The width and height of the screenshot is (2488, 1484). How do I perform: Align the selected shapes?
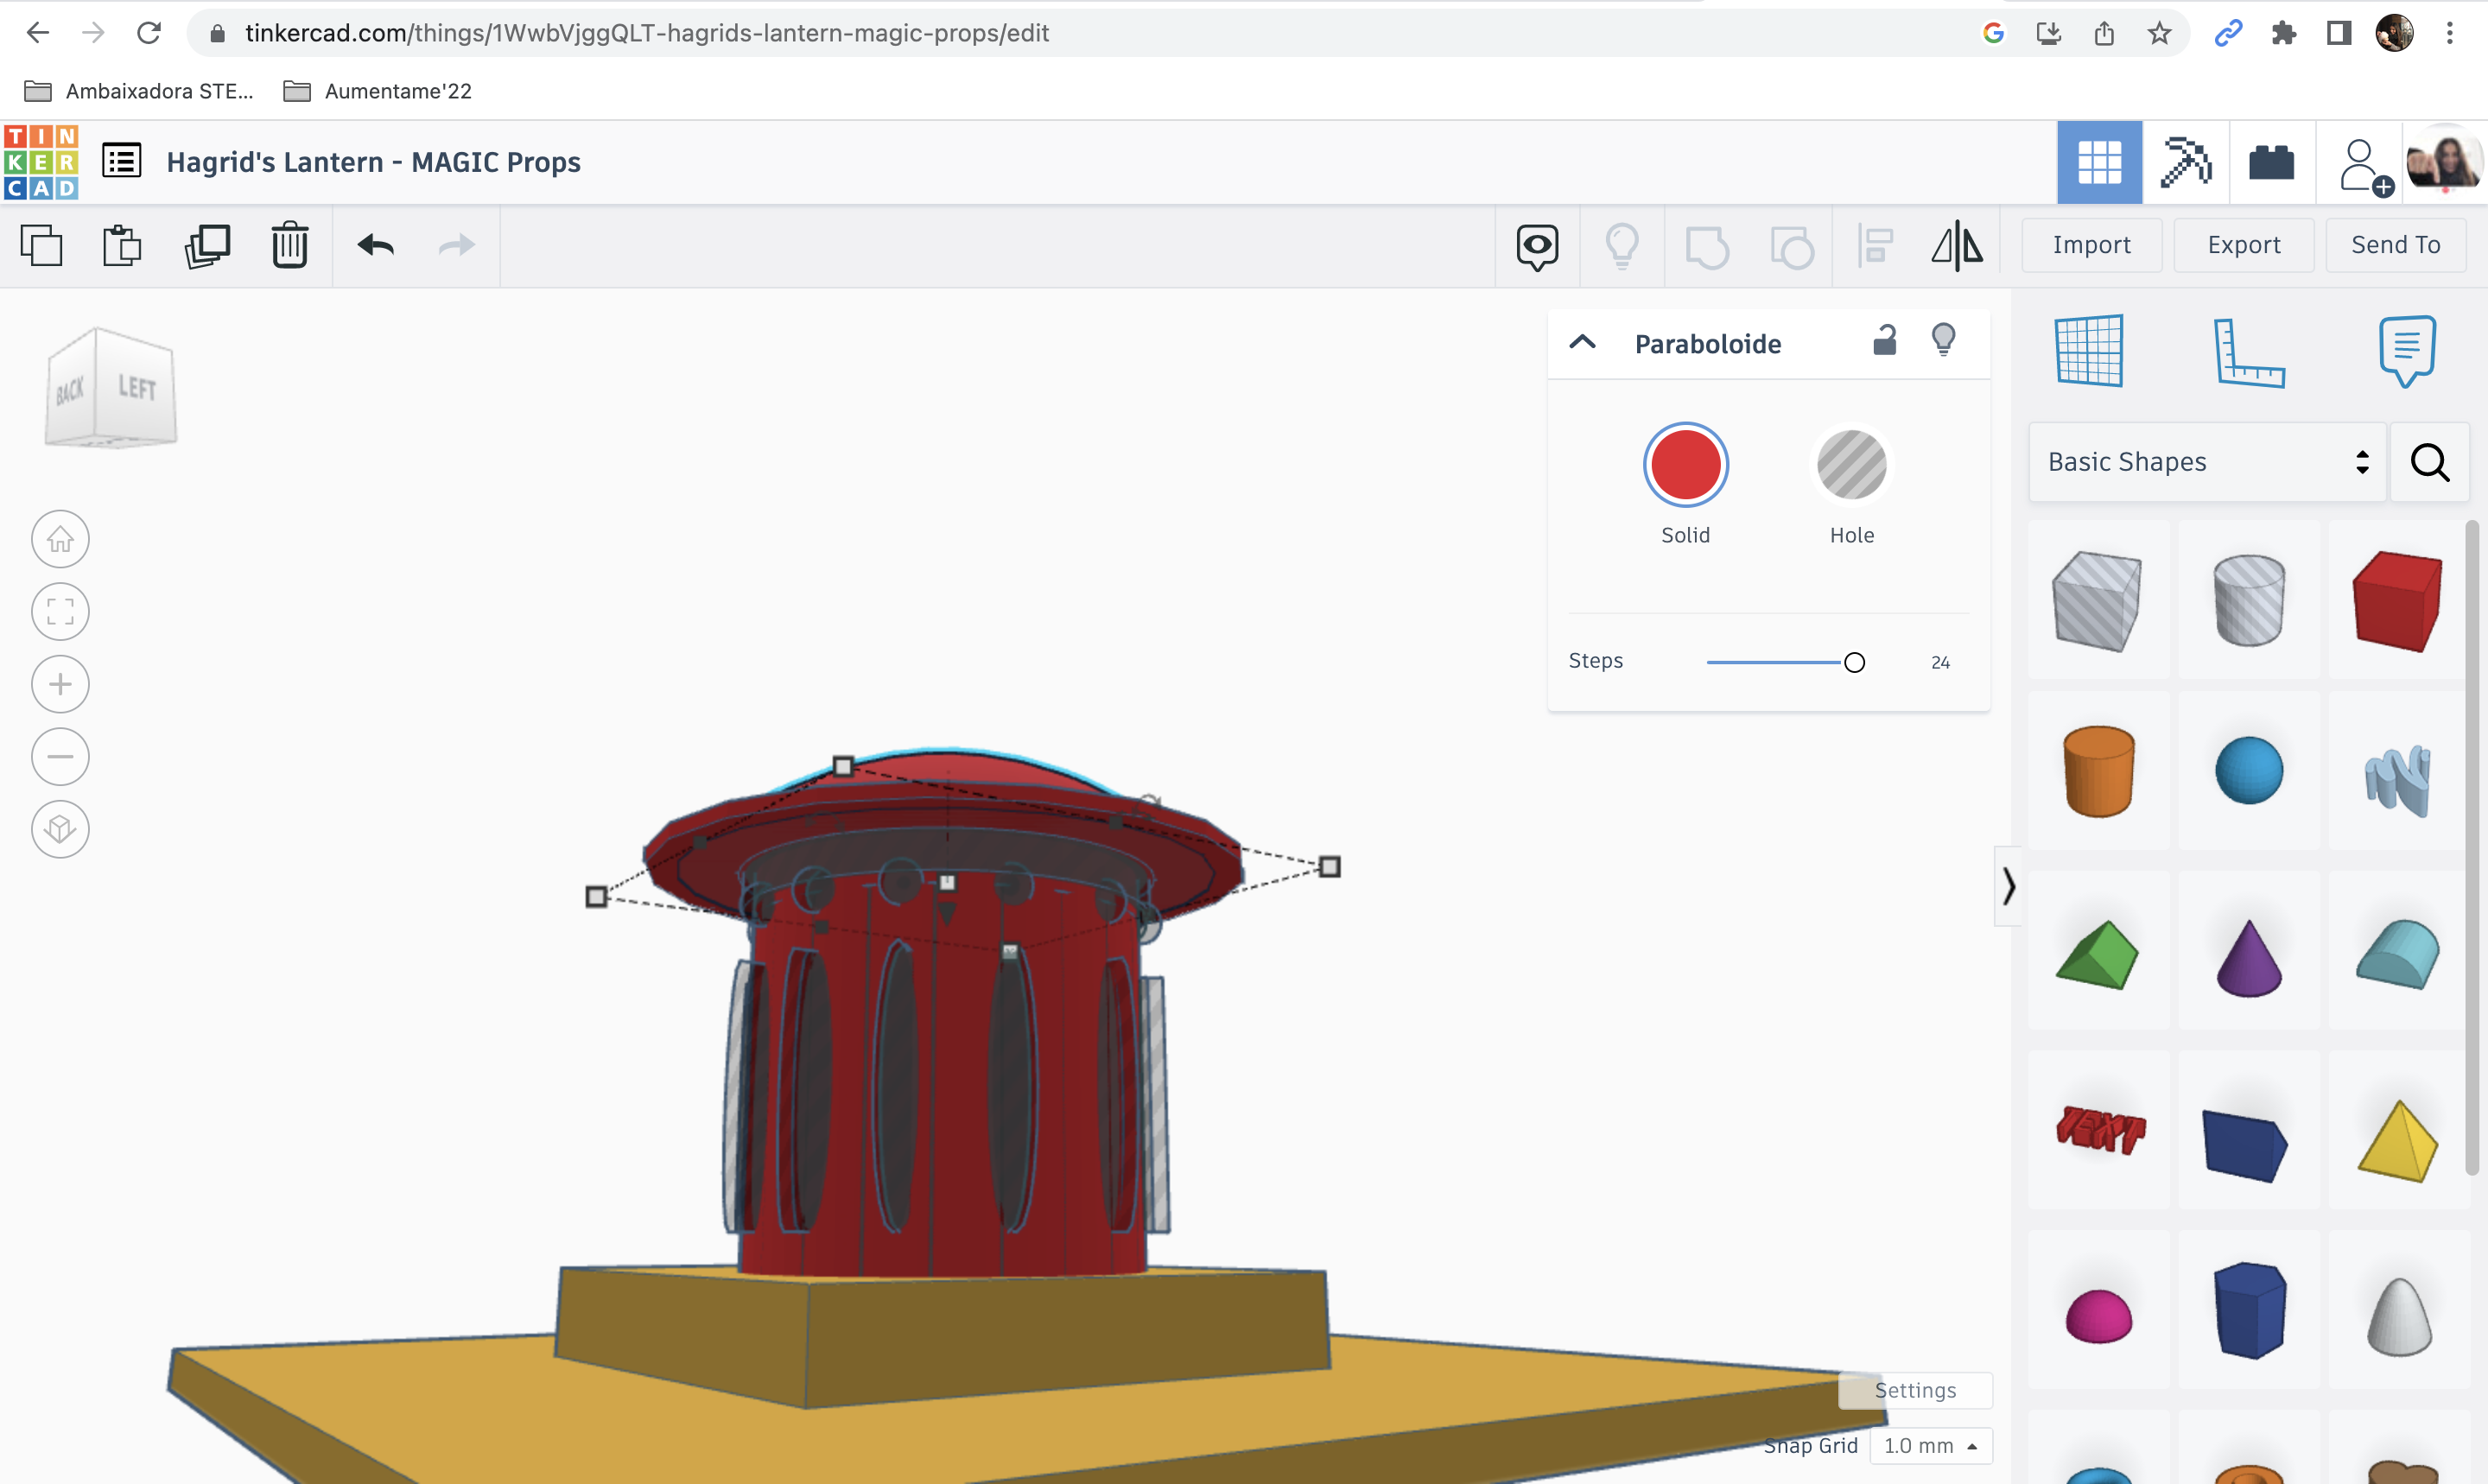1874,244
